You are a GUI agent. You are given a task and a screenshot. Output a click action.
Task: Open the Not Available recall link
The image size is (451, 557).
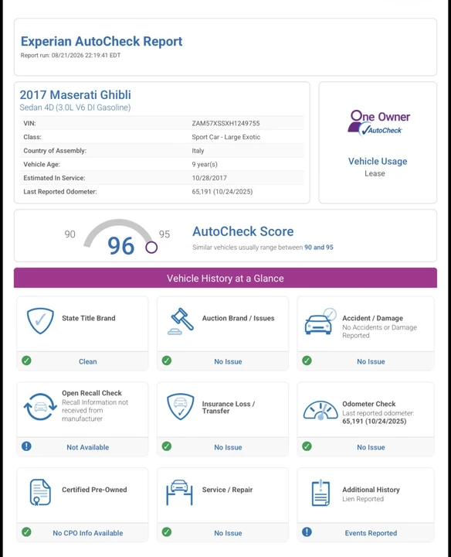click(87, 447)
